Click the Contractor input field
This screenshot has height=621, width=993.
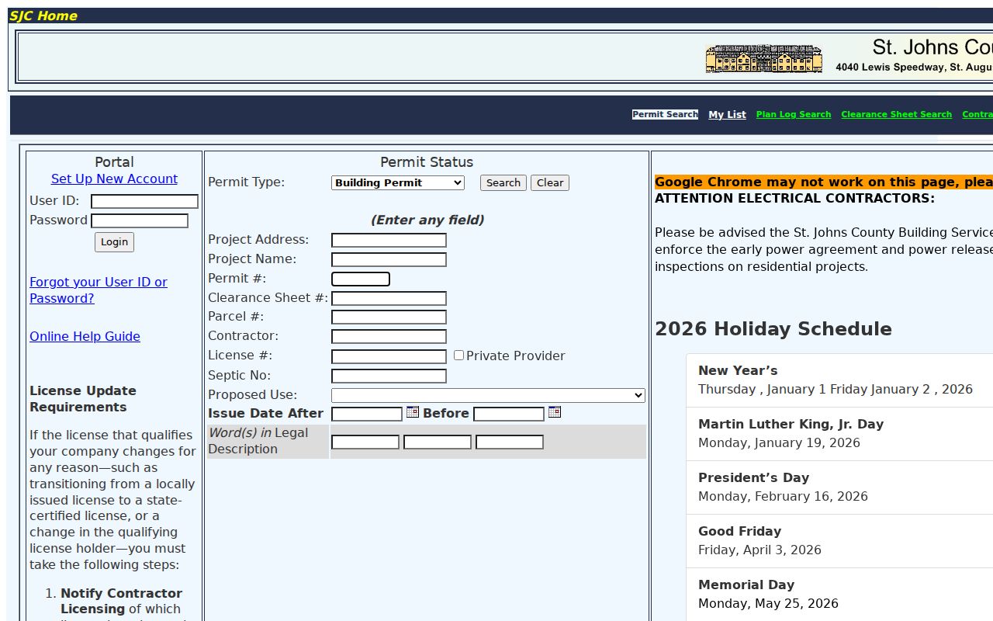[389, 336]
